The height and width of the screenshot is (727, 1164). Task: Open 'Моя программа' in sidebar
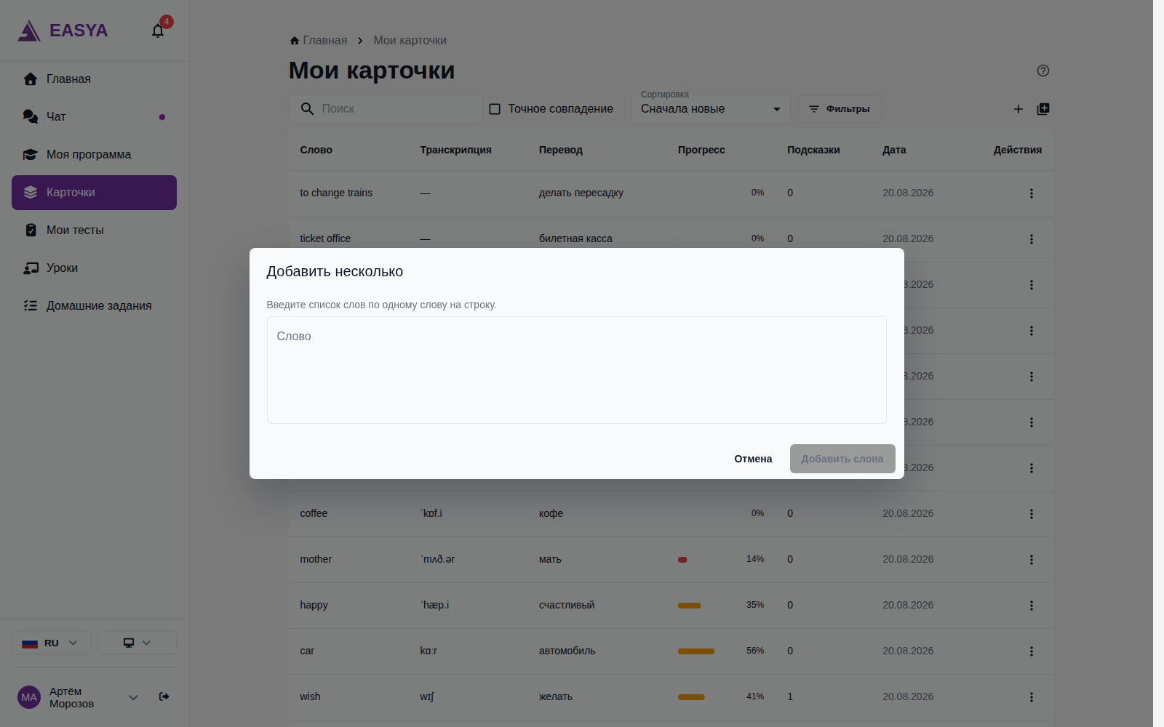pyautogui.click(x=94, y=155)
